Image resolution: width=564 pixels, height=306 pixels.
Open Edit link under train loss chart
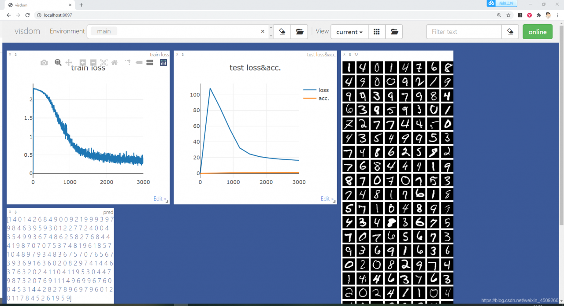(160, 199)
